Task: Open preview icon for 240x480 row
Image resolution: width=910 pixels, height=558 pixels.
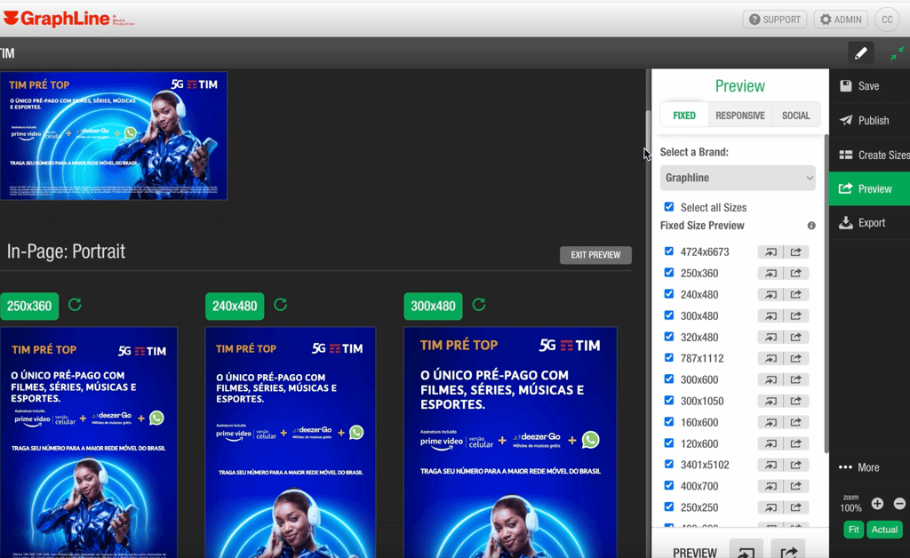Action: 770,295
